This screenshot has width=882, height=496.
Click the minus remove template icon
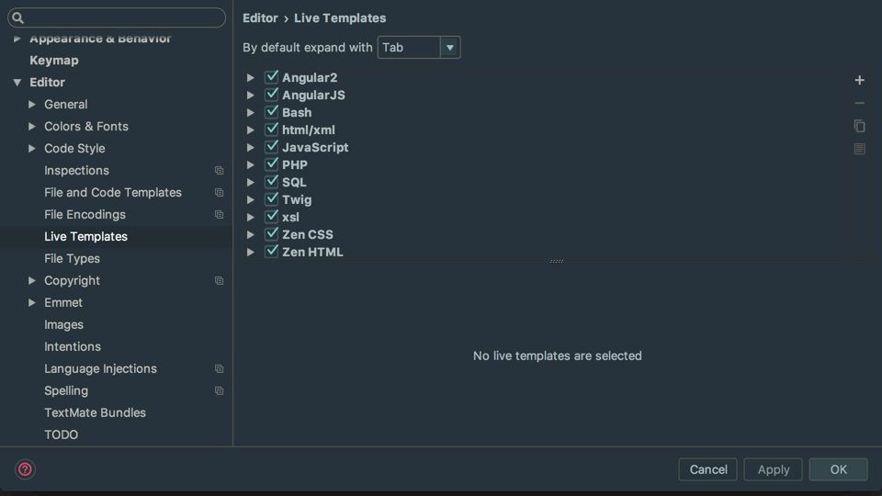tap(859, 104)
